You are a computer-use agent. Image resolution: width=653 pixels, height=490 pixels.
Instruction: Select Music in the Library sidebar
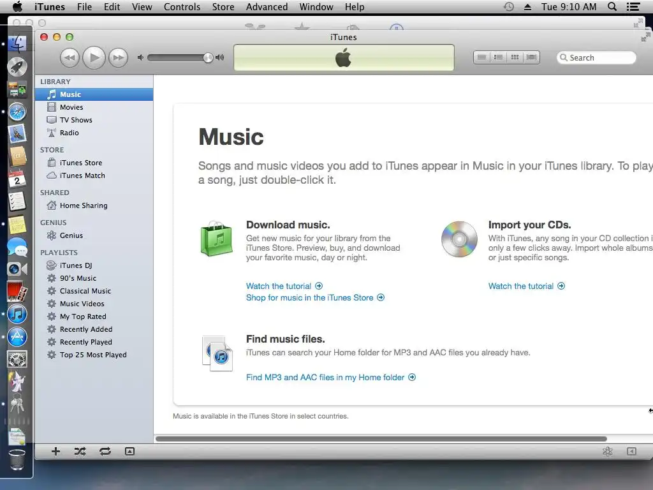94,94
